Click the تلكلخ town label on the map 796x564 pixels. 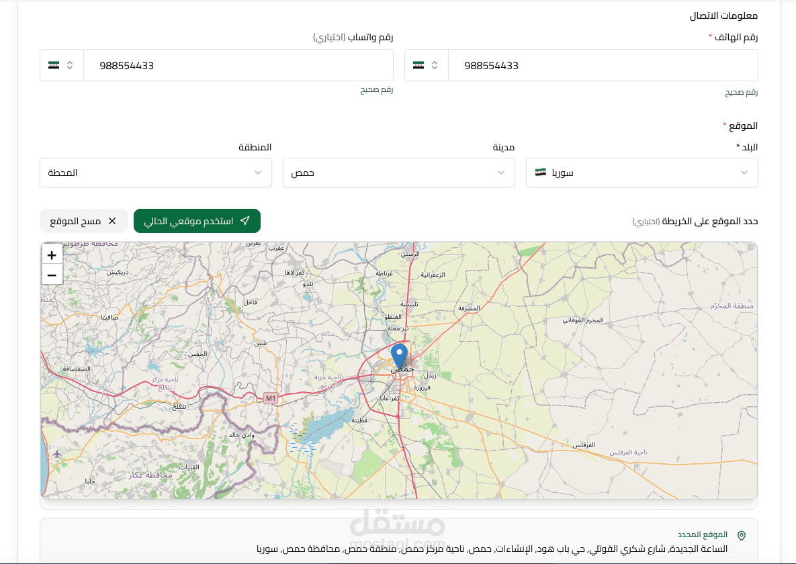179,407
